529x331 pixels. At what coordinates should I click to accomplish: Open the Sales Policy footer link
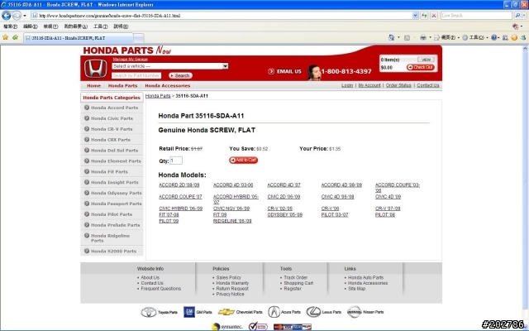(x=229, y=278)
